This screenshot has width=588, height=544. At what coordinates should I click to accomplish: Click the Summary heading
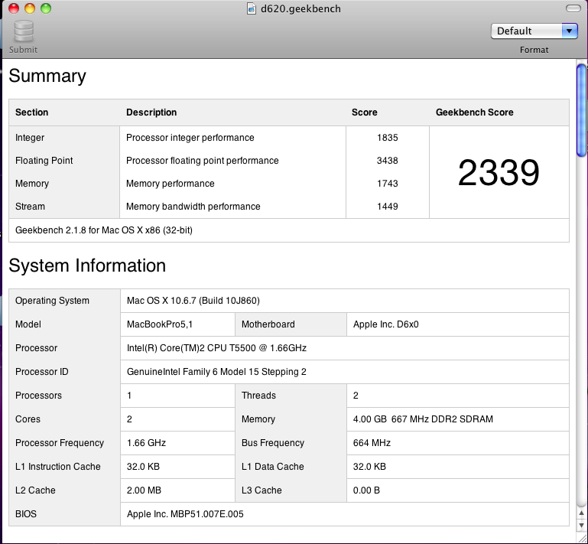coord(47,77)
